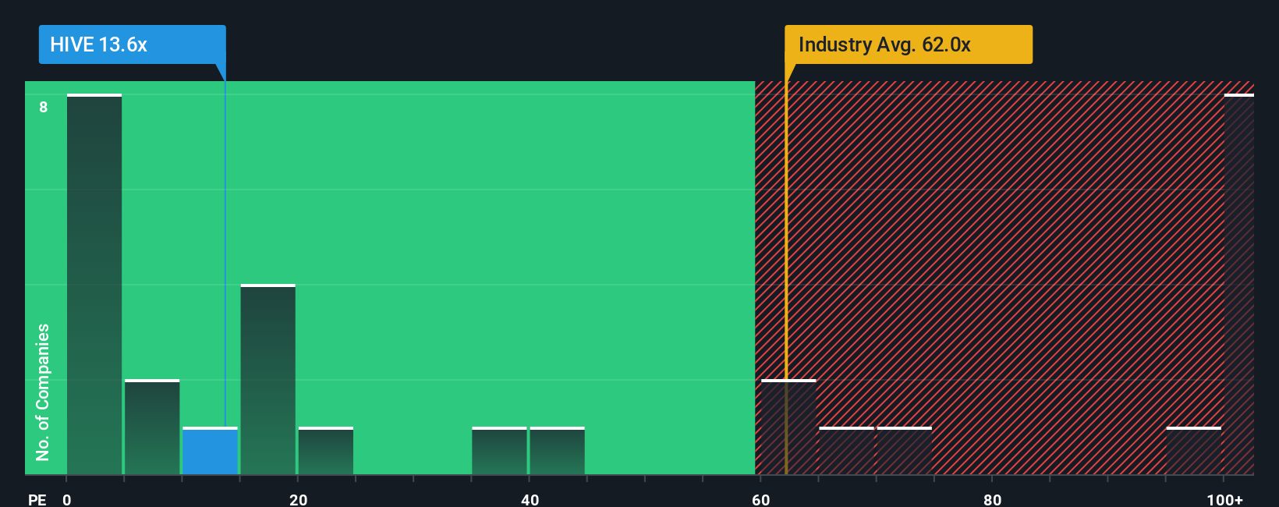1279x507 pixels.
Task: Click the x-axis tick label '80'
Action: tap(992, 499)
